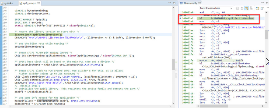Click the Chip_Clock_SetBaseClock line
The image size is (269, 108).
point(61,80)
